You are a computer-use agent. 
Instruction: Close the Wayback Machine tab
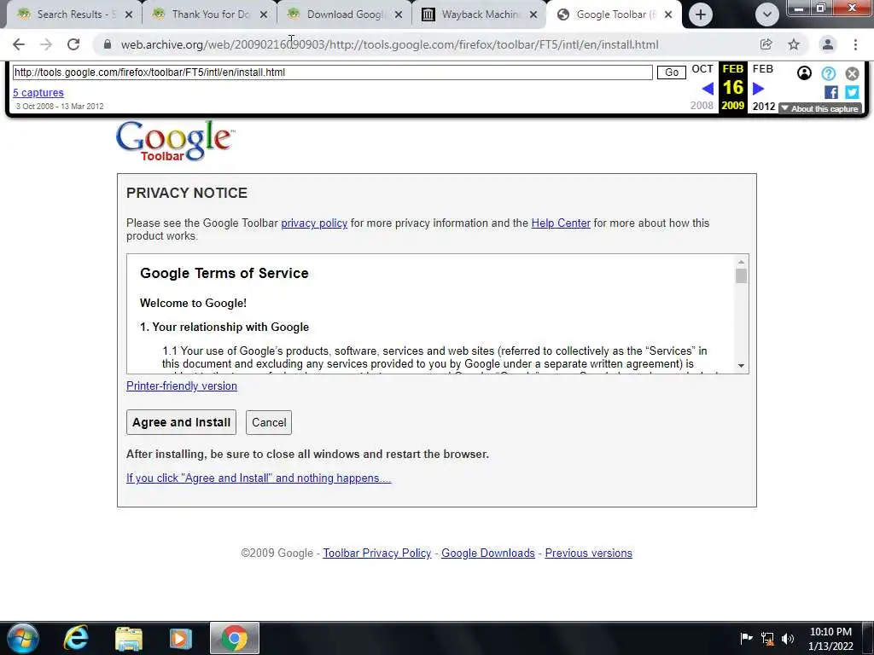point(533,14)
